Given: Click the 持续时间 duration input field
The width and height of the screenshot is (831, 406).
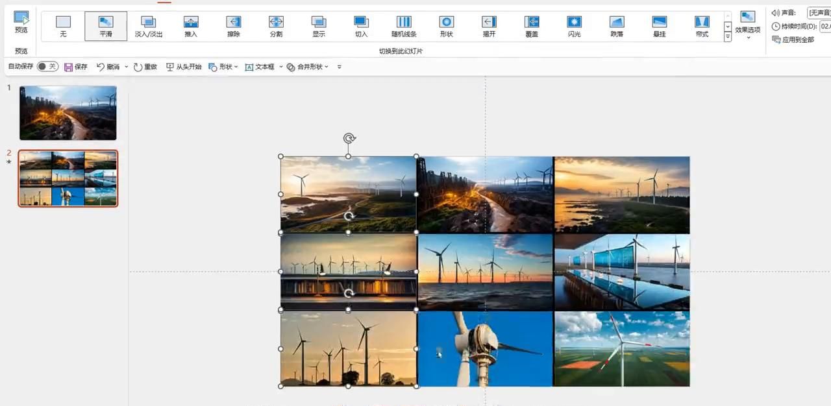Looking at the screenshot, I should (x=825, y=27).
